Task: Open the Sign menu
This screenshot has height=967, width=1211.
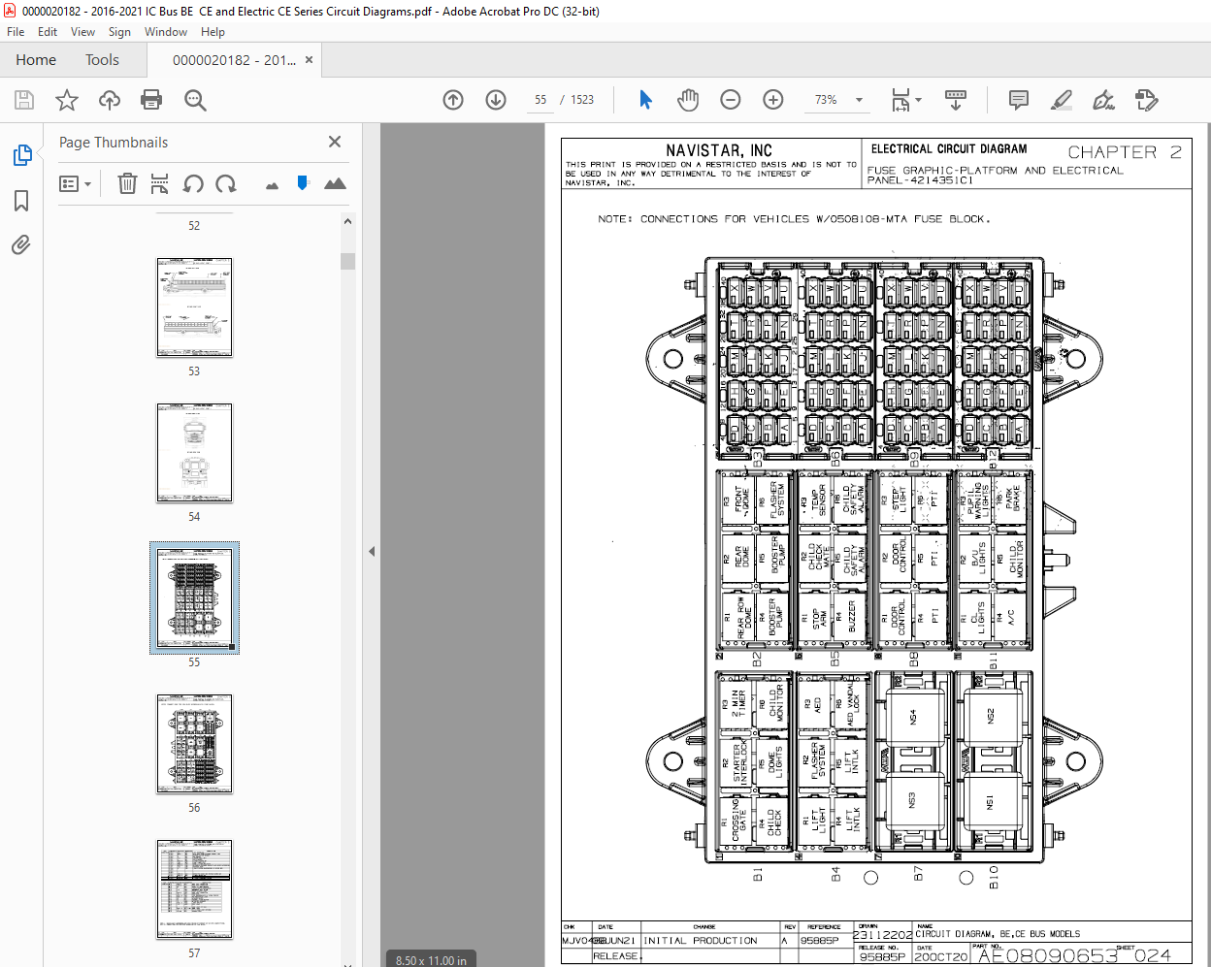Action: (119, 32)
